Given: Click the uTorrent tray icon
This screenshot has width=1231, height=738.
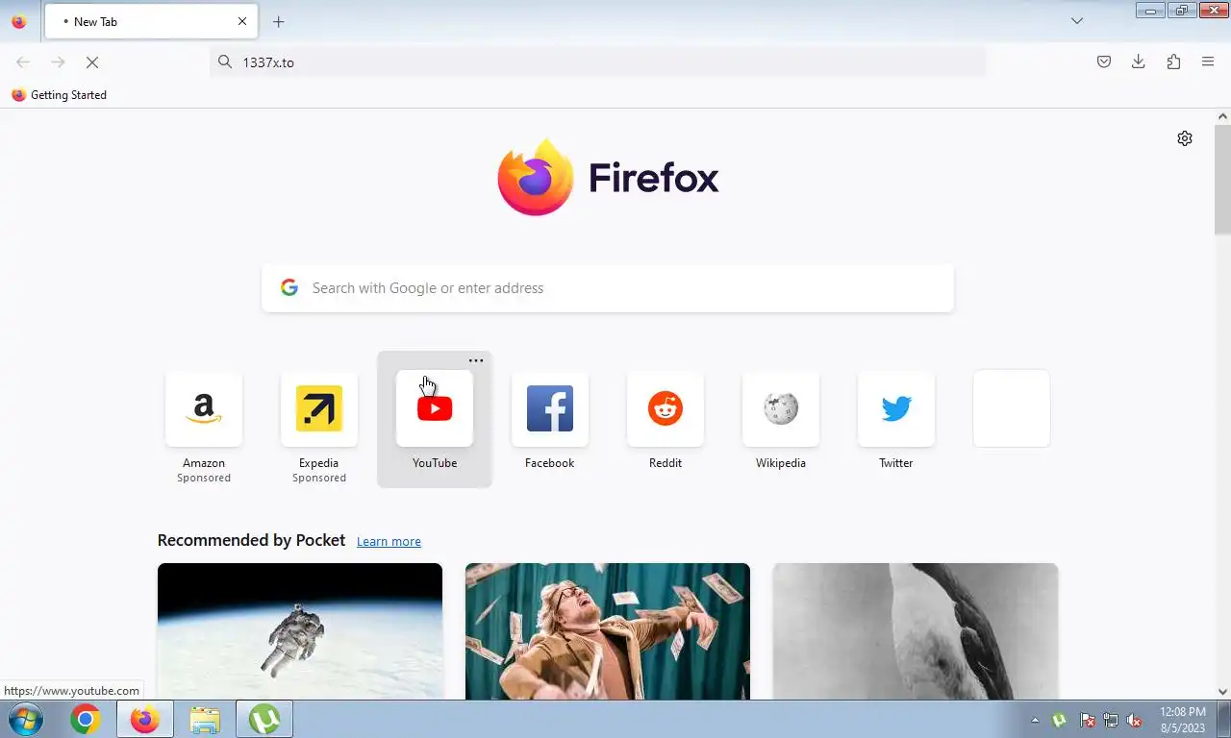Looking at the screenshot, I should 1060,720.
